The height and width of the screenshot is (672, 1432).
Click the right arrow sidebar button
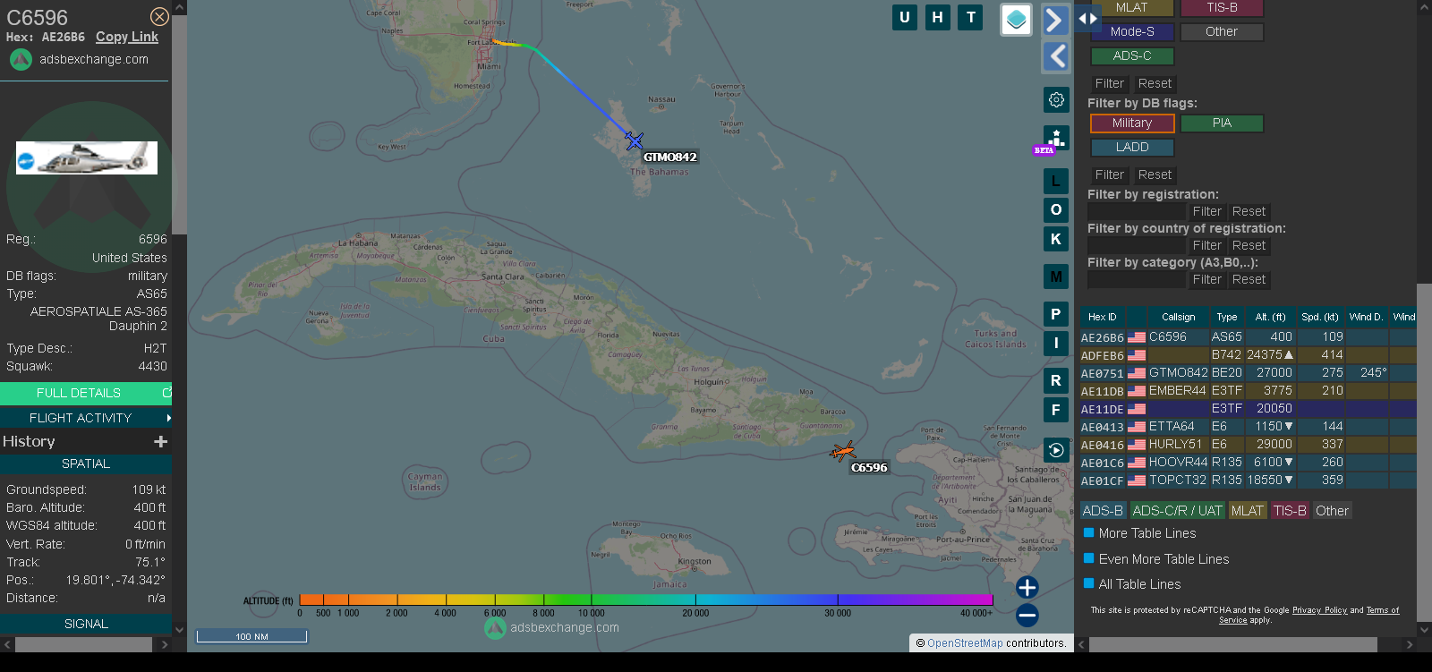tap(1056, 20)
